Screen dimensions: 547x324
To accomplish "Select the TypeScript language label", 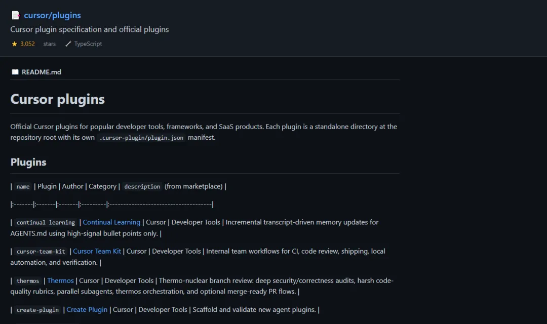I will 88,44.
